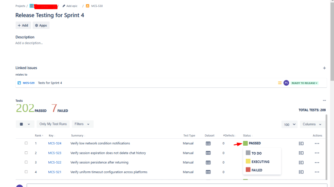Open actions menu for MCS-522 row
The height and width of the screenshot is (187, 334).
(317, 163)
